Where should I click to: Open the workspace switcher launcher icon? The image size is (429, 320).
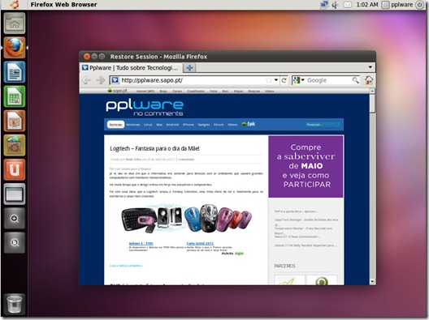pos(15,194)
